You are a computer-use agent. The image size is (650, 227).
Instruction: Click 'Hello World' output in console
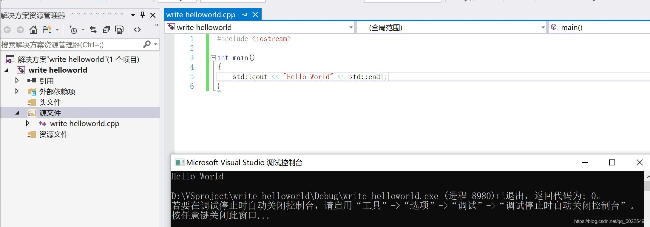197,176
